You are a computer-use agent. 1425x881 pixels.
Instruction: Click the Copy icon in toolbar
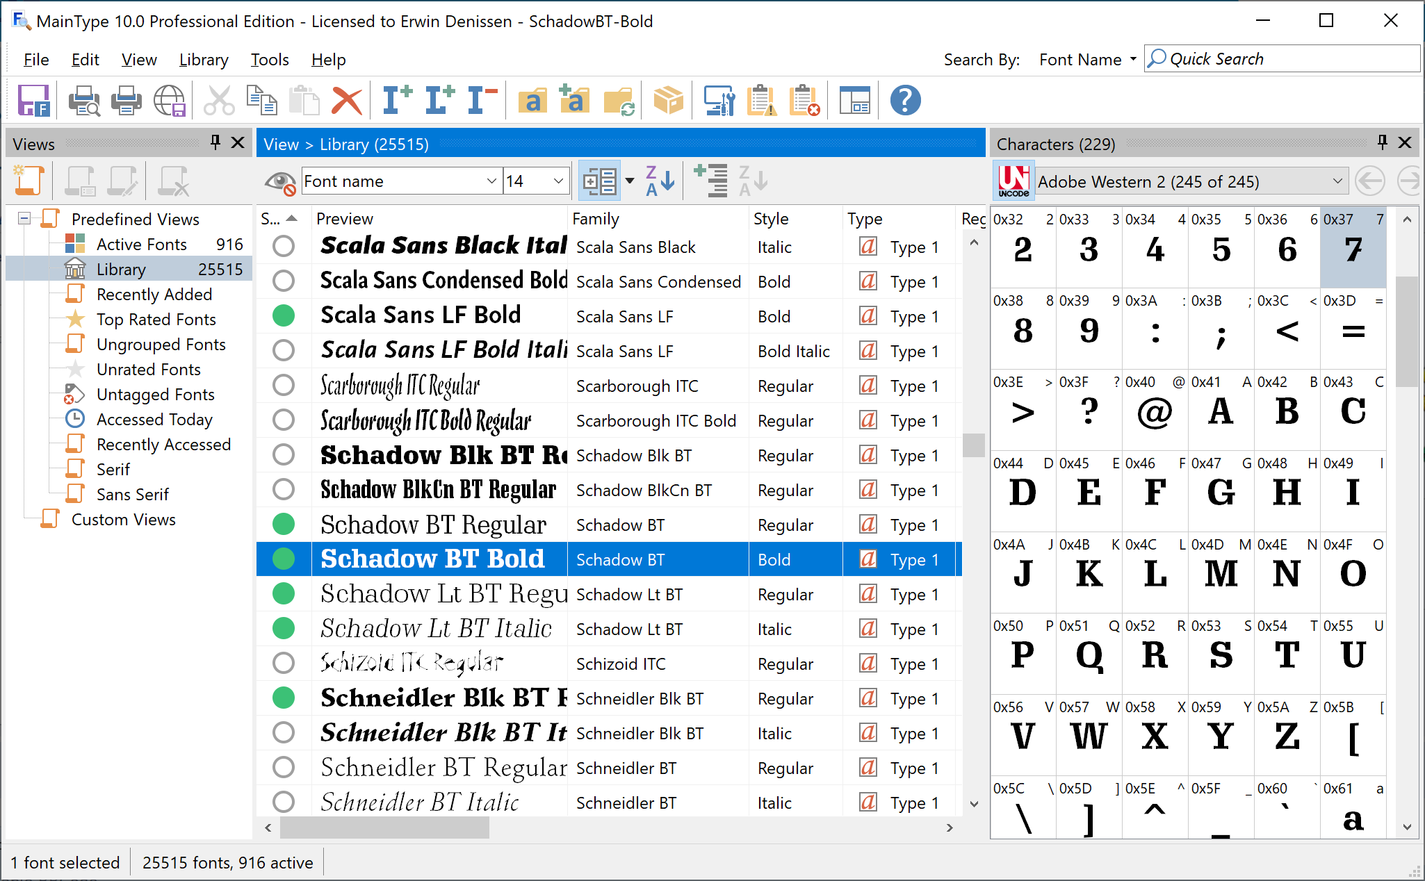click(262, 101)
